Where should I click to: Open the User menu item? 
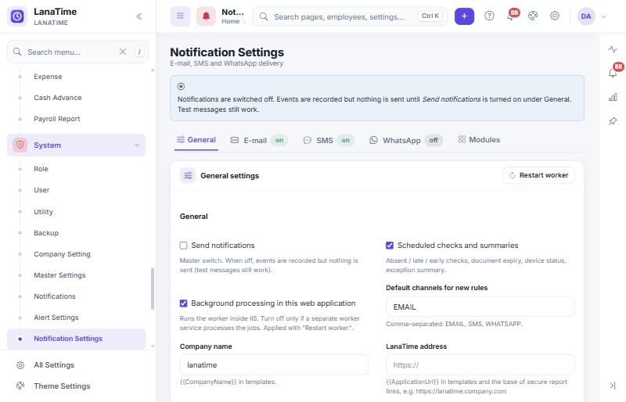pos(41,190)
